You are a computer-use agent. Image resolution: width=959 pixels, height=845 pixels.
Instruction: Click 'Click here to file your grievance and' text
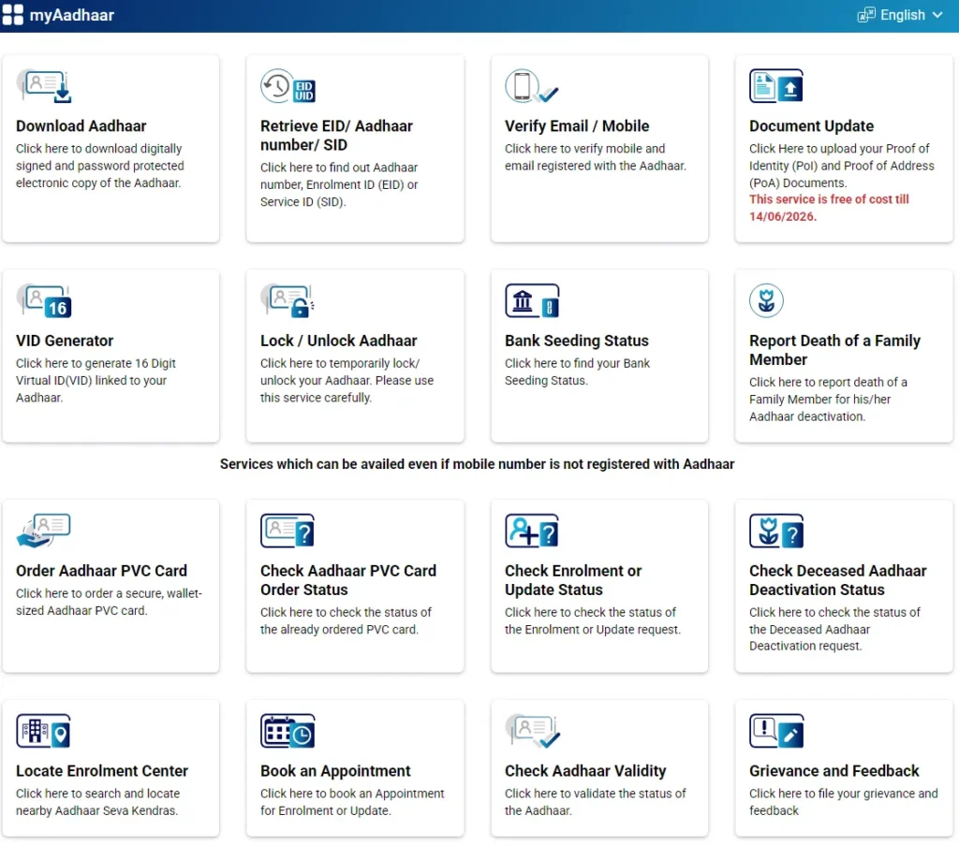[x=843, y=794]
